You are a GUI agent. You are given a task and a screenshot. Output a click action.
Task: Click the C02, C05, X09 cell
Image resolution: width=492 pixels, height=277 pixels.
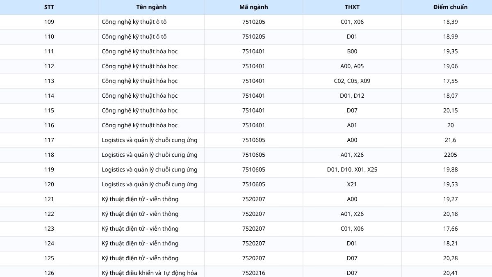click(352, 81)
